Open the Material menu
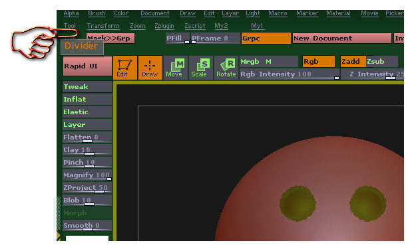 pos(338,13)
